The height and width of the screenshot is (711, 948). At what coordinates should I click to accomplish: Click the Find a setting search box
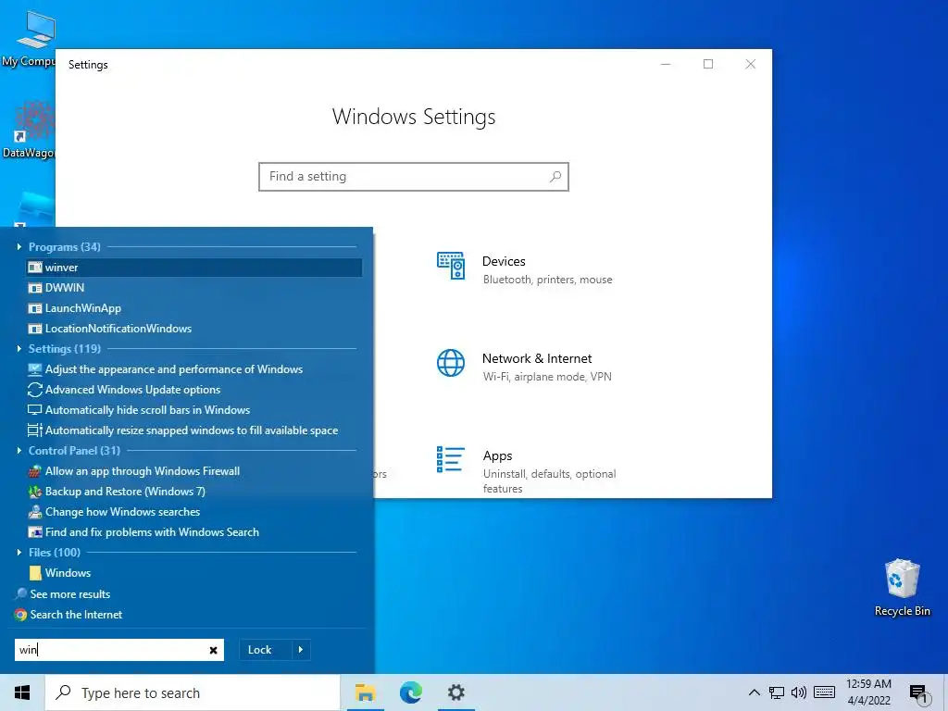(414, 177)
